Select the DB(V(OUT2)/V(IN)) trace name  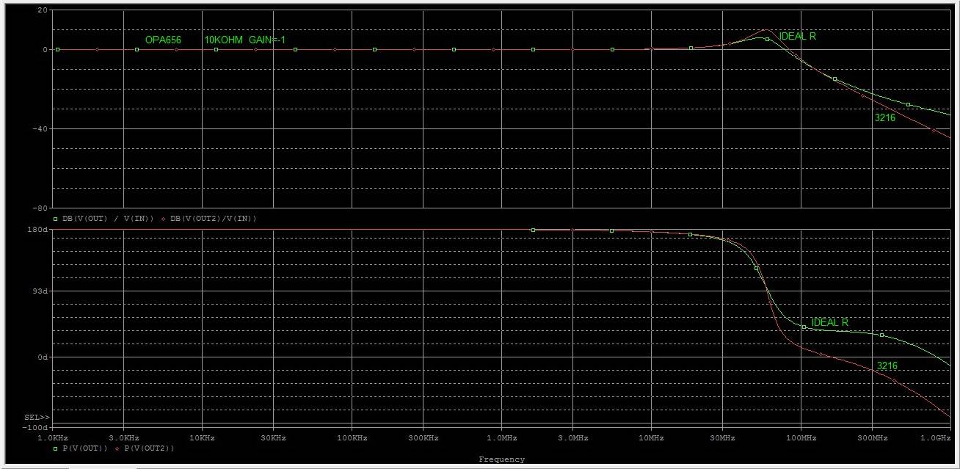click(x=213, y=219)
